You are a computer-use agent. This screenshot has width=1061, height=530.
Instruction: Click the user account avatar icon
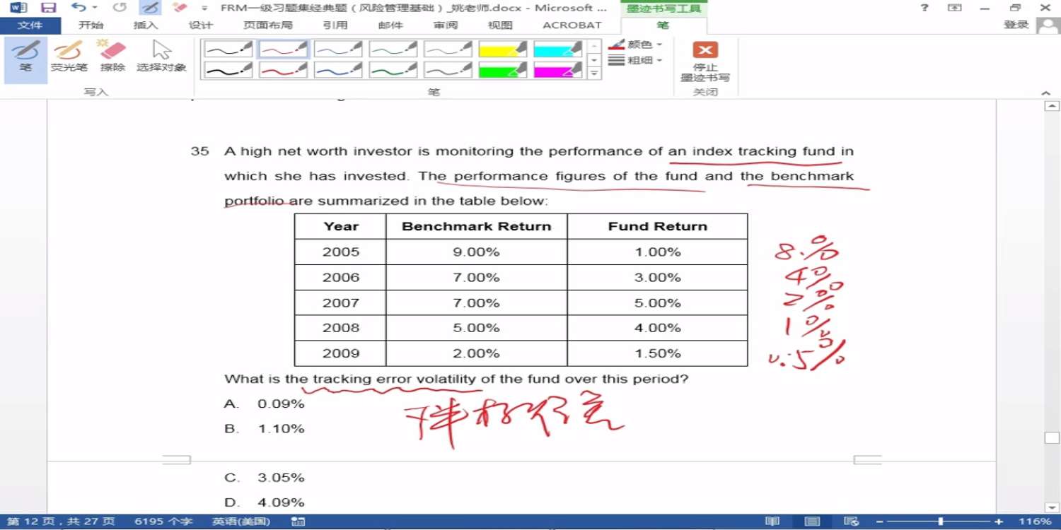[1047, 25]
